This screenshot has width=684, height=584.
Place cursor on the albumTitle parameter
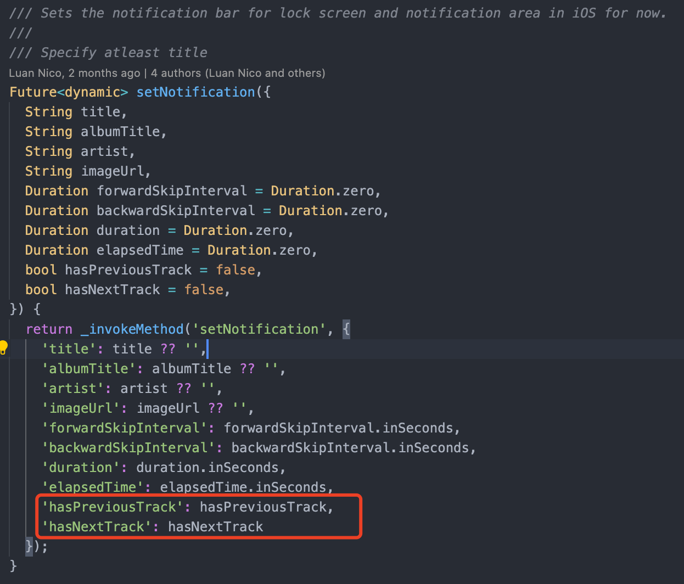point(121,131)
